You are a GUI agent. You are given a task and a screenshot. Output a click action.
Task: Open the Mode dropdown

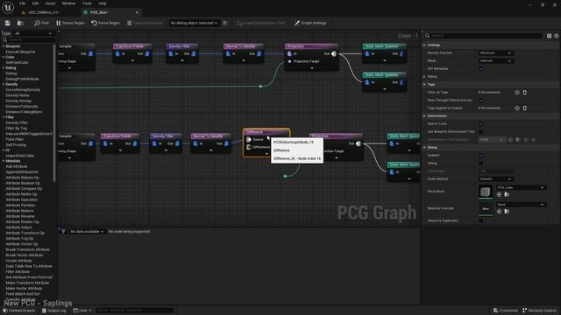(496, 60)
